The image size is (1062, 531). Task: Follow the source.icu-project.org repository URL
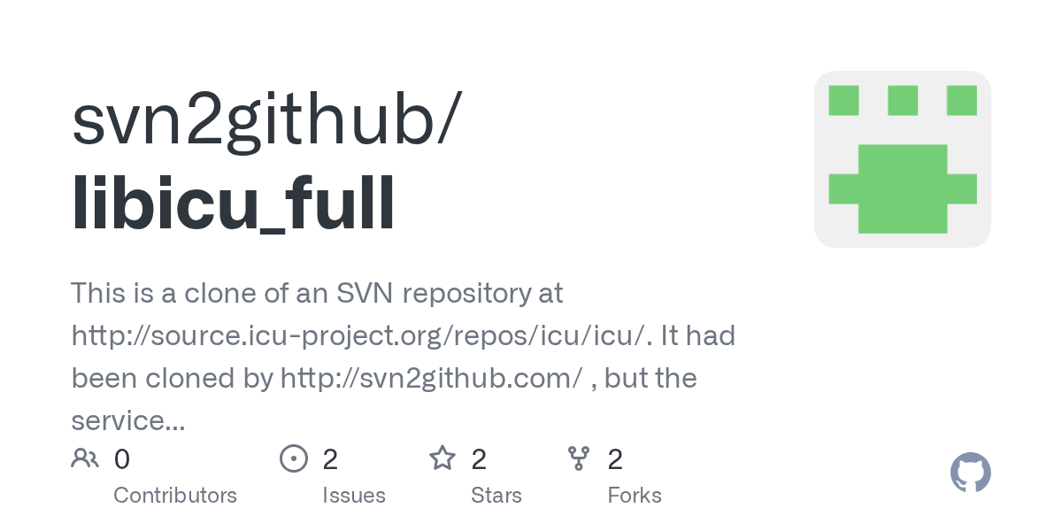[x=359, y=335]
